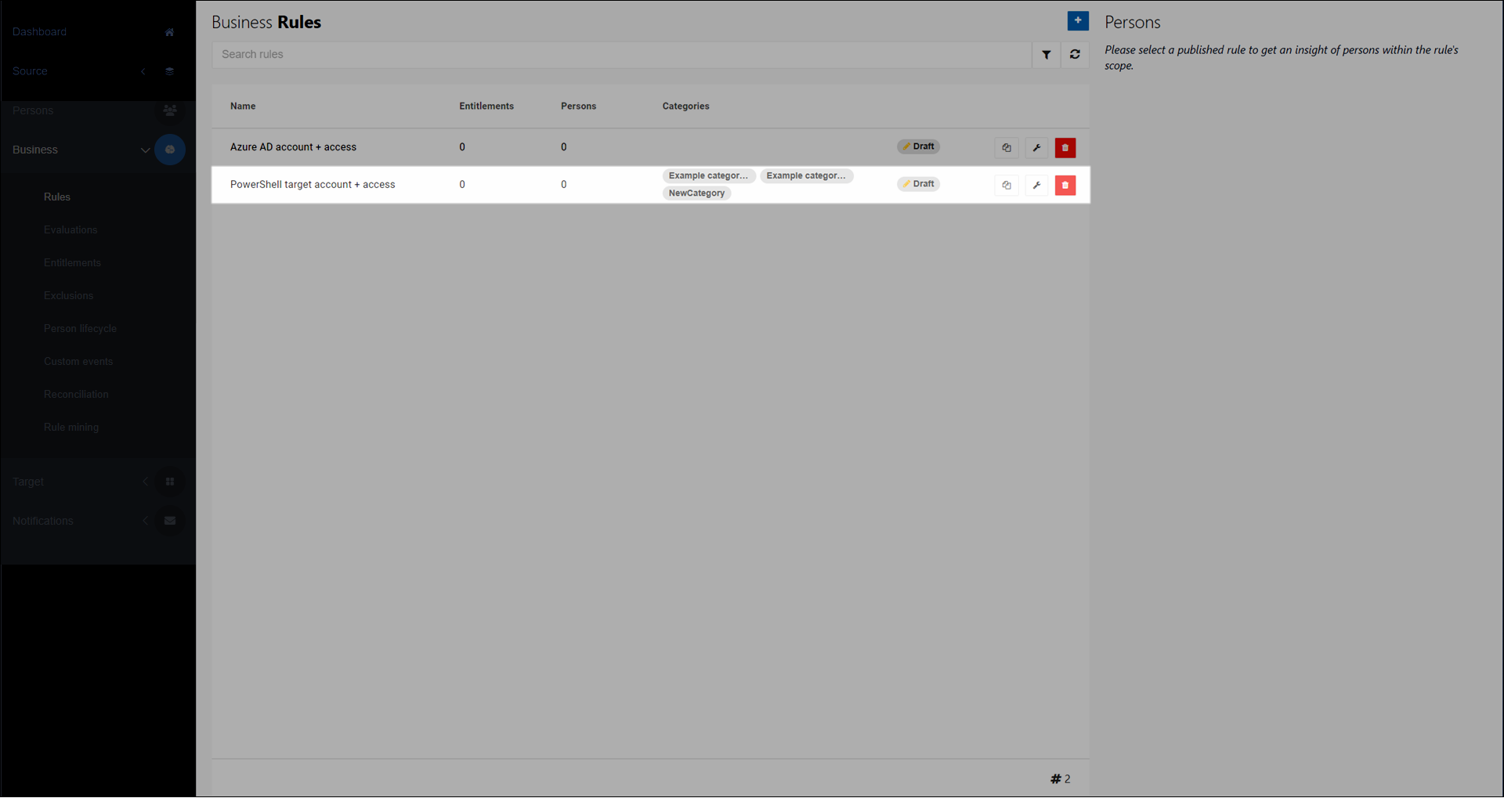Go to Rule mining page
The image size is (1504, 798).
coord(71,428)
